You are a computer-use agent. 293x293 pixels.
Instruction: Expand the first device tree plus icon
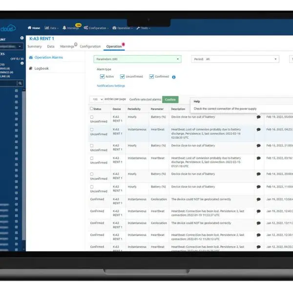[x=16, y=91]
